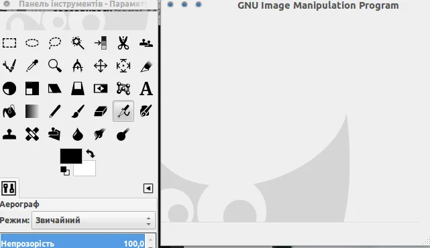Open the black foreground color swatch

click(70, 156)
